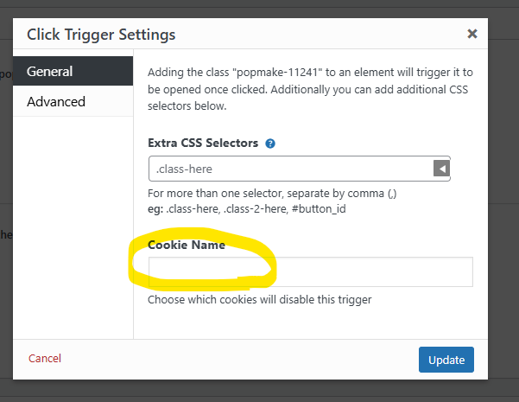Click empty sidebar area below Advanced tab
The width and height of the screenshot is (519, 402).
coord(73,226)
